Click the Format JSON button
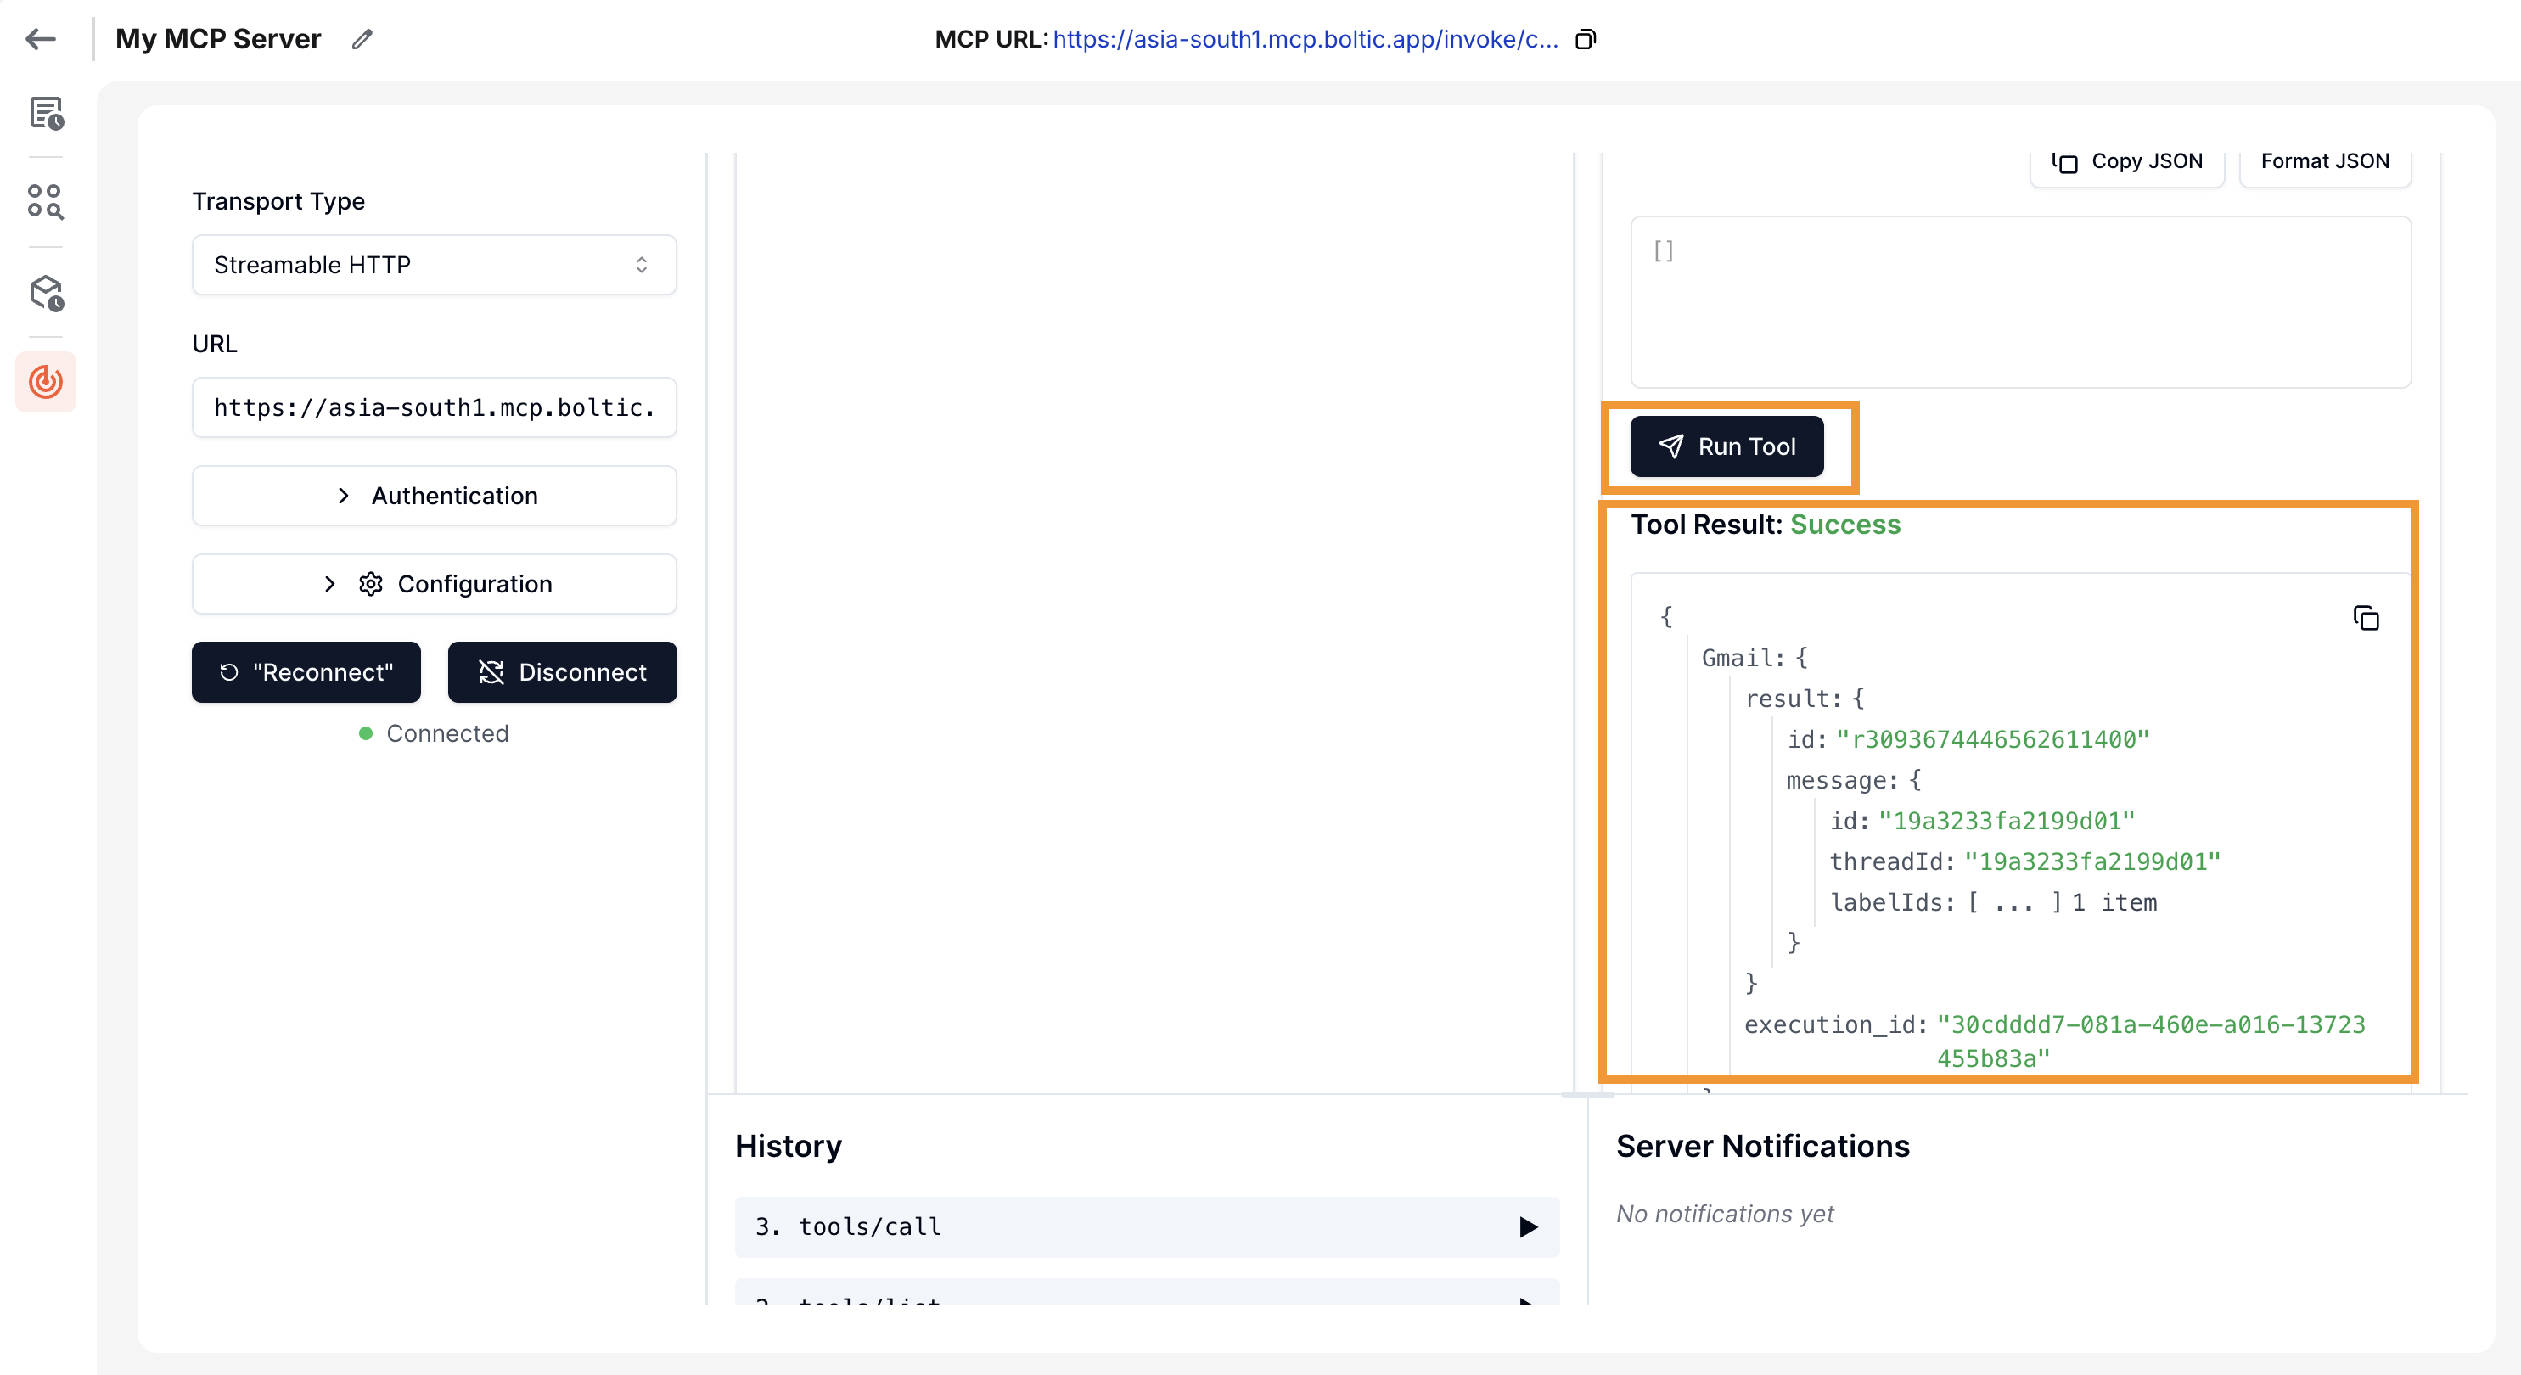 [2324, 161]
